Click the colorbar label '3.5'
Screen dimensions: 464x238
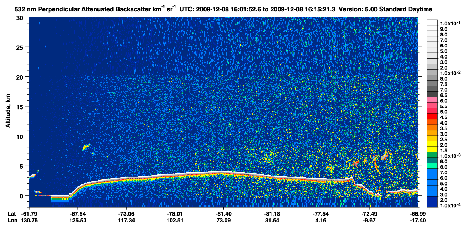pyautogui.click(x=444, y=128)
